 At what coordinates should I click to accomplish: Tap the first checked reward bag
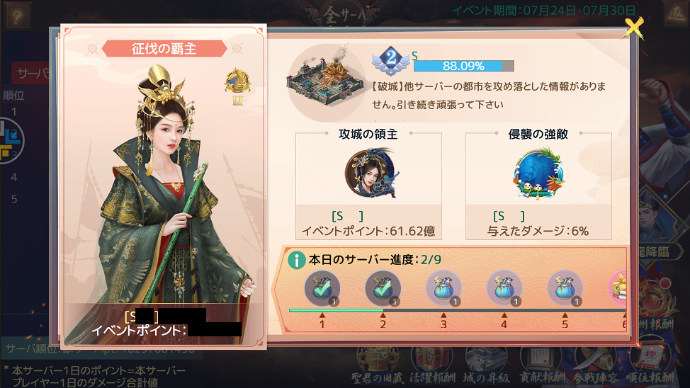point(322,287)
